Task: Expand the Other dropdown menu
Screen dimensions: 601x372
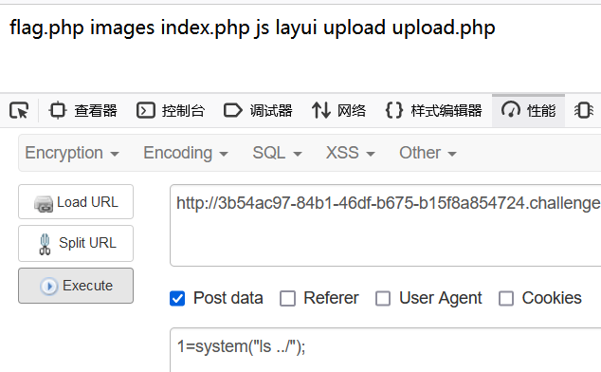Action: [428, 153]
